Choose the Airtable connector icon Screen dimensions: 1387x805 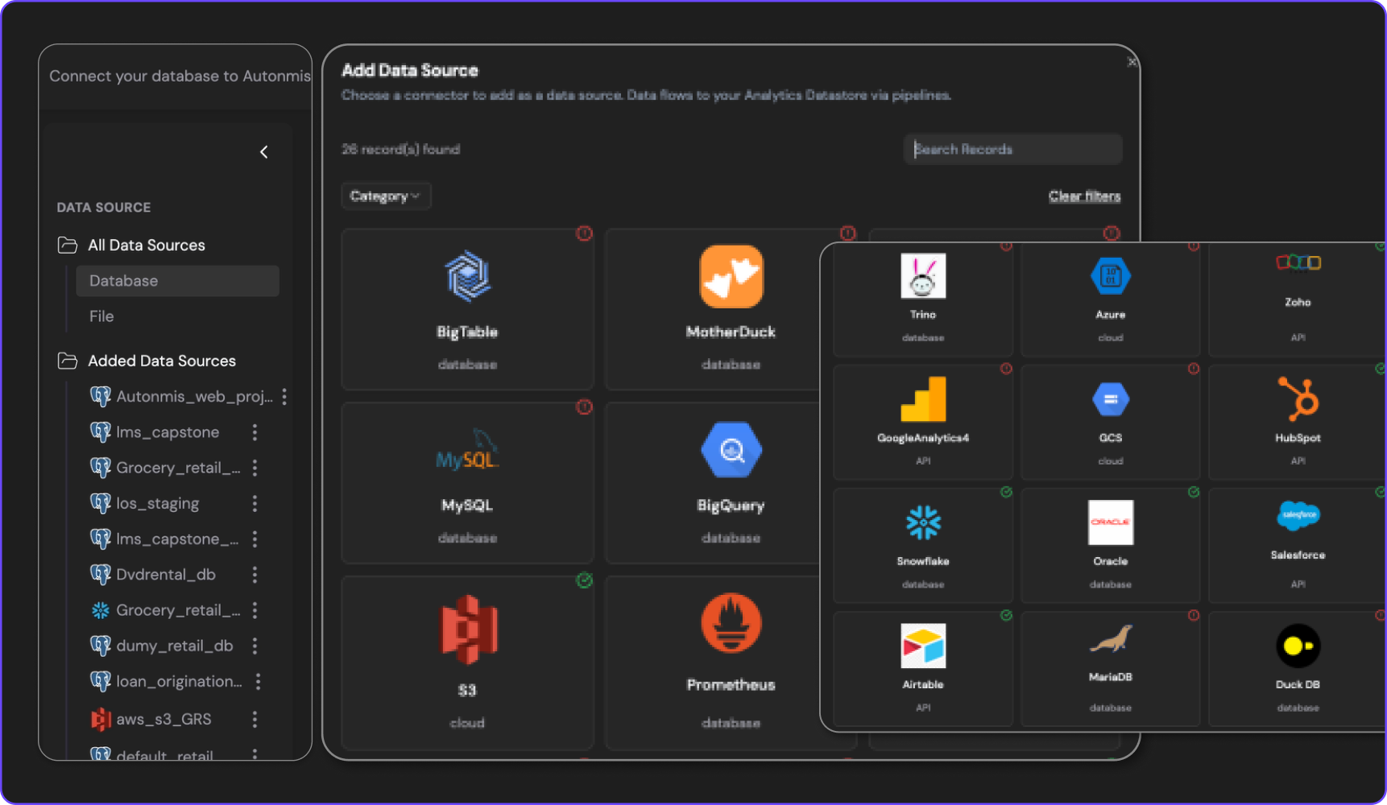tap(923, 646)
